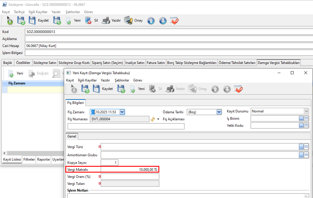Click the Fiş Numarası generate number icon
313x198 pixels.
[x=153, y=119]
